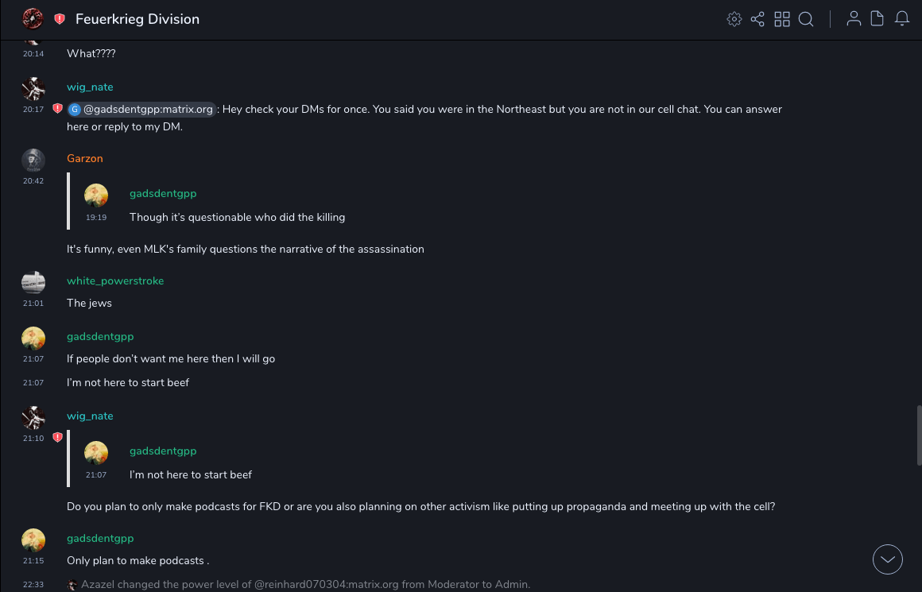Open the room files icon
The width and height of the screenshot is (922, 592).
pos(877,19)
